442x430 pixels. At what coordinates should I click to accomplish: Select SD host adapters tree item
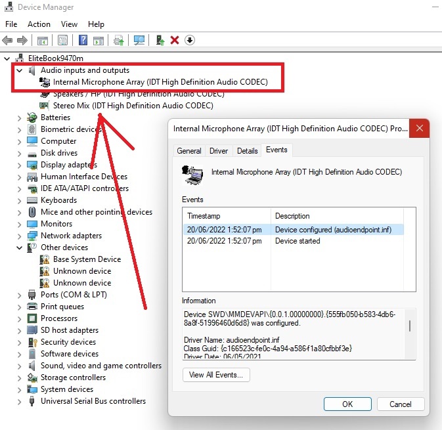pos(70,330)
